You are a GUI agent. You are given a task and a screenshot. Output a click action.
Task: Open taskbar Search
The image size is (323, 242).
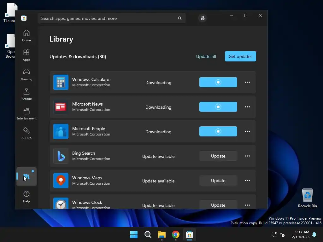pos(148,234)
